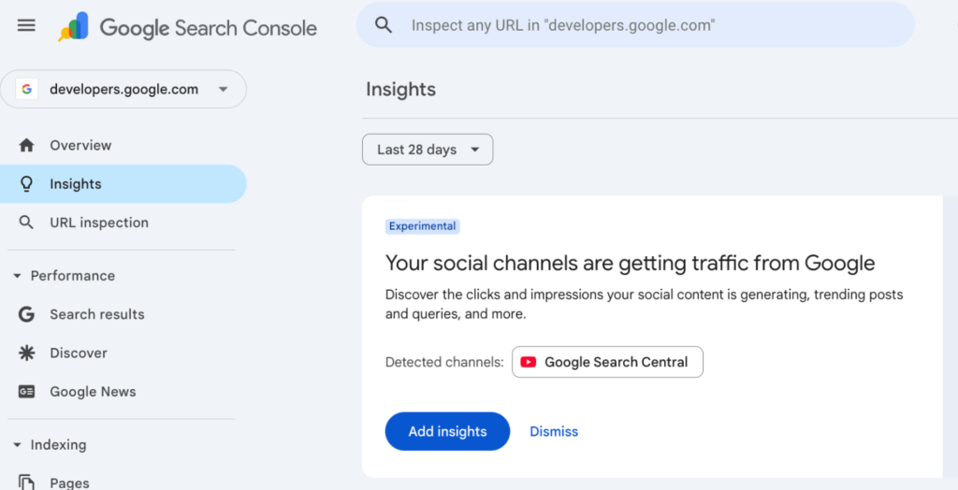Open the hamburger main menu
This screenshot has height=490, width=958.
coord(26,25)
